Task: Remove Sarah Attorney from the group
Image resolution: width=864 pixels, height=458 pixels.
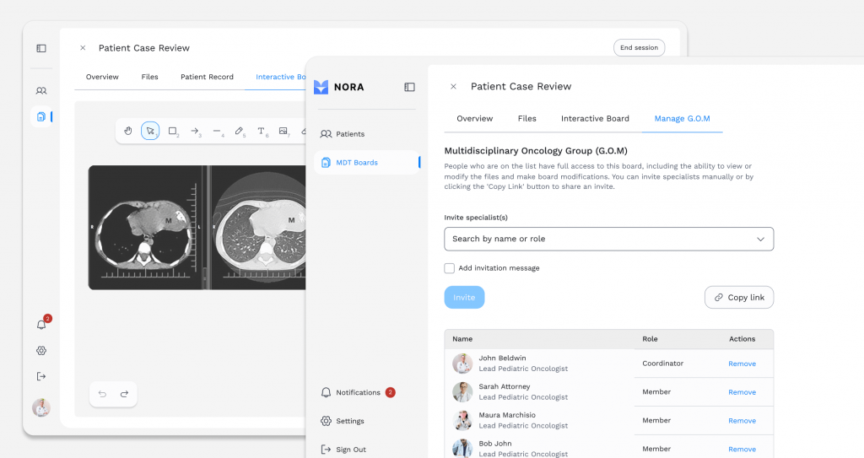Action: (x=742, y=392)
